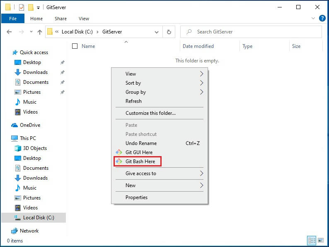Click the Git GUI diamond icon

tap(119, 152)
